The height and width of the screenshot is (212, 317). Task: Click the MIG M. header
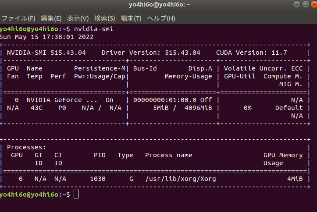291,84
